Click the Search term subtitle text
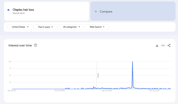Image resolution: width=178 pixels, height=104 pixels. [19, 13]
